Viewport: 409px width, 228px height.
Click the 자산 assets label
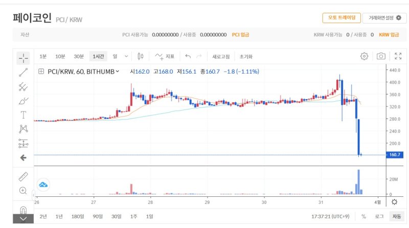[x=25, y=35]
